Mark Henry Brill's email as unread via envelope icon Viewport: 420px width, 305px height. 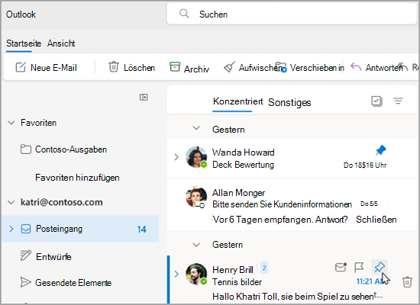tap(341, 267)
